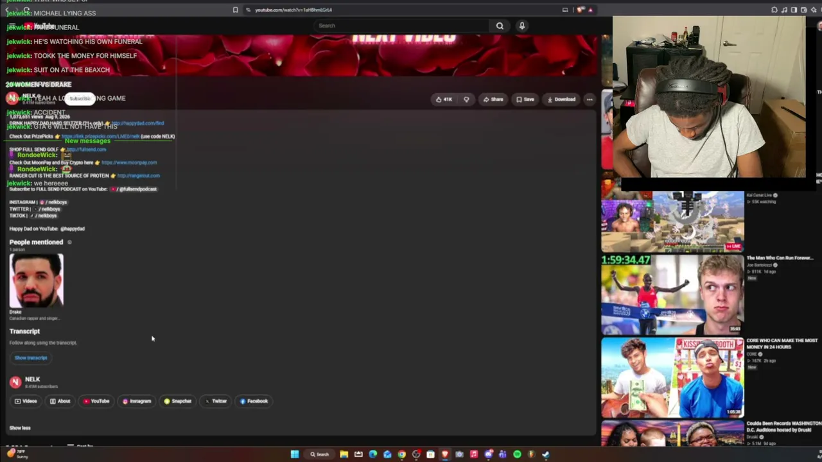822x462 pixels.
Task: Click the Windows taskbar Search box
Action: tap(319, 454)
